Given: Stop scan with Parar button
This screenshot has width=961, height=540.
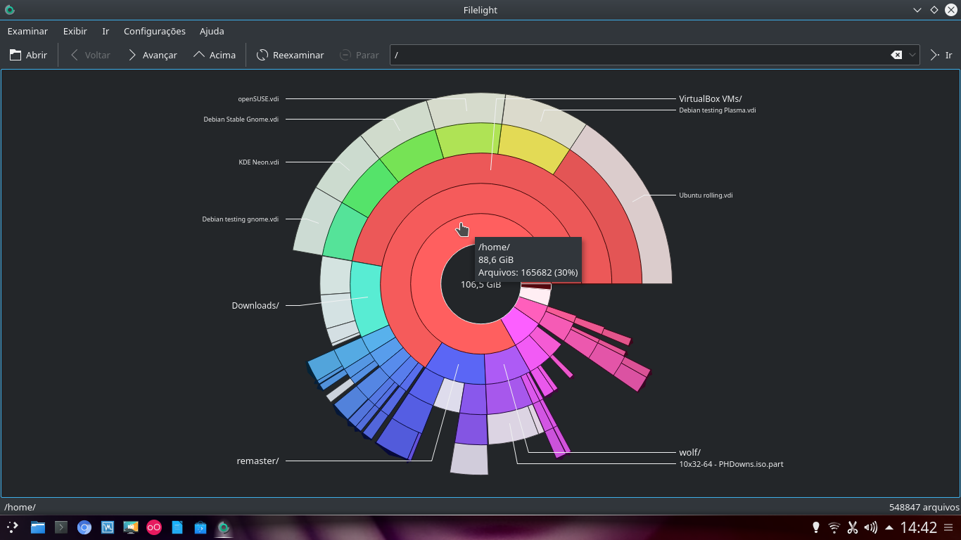Looking at the screenshot, I should click(359, 55).
